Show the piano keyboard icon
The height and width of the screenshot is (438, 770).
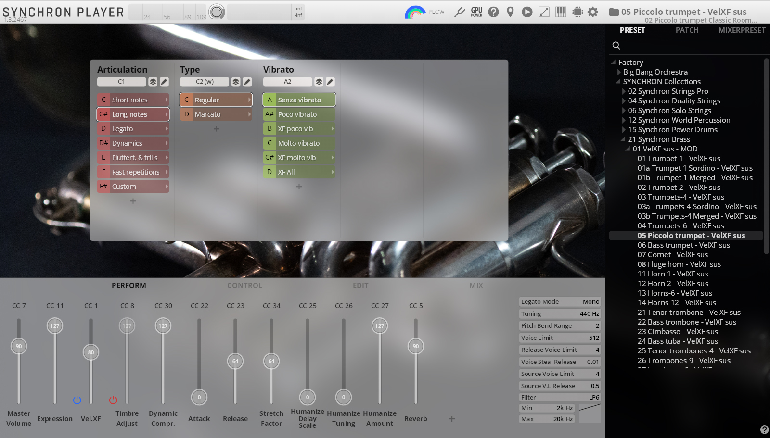click(x=561, y=12)
